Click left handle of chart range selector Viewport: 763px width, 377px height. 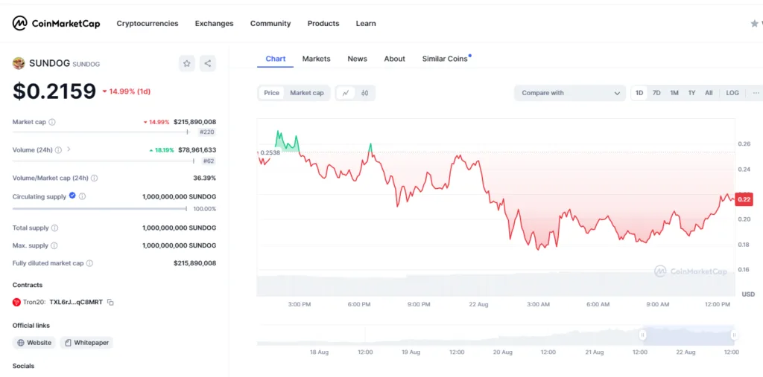pyautogui.click(x=642, y=335)
